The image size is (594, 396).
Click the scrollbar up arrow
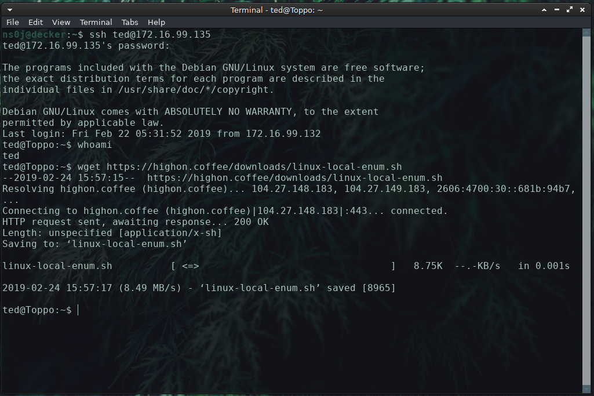[586, 32]
